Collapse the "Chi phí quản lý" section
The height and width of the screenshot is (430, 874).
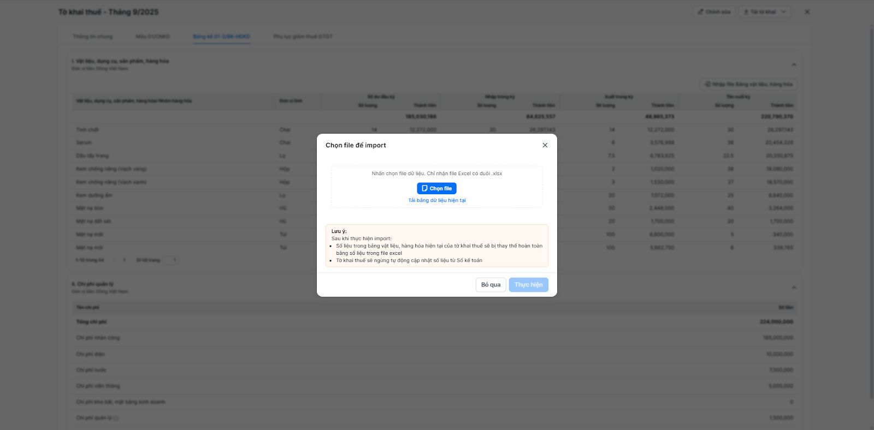[x=794, y=288]
